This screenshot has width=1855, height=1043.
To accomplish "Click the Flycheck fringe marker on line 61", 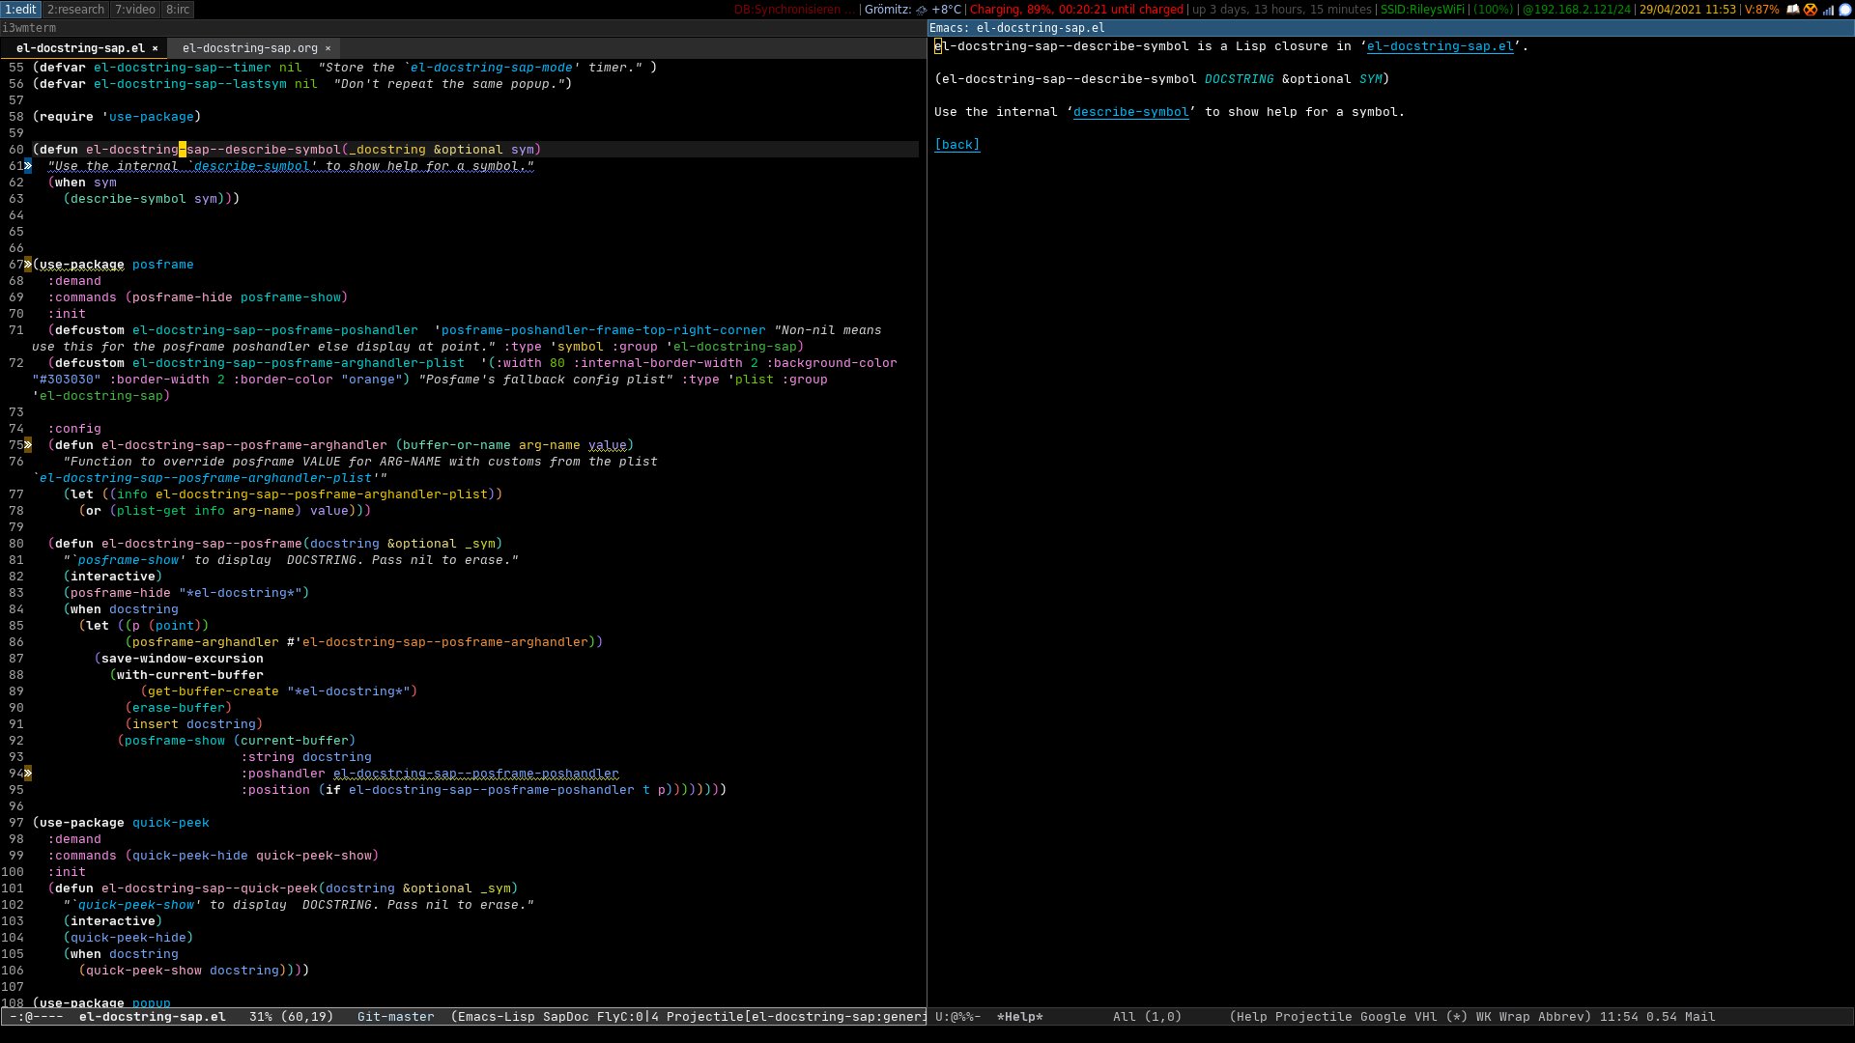I will [x=28, y=166].
